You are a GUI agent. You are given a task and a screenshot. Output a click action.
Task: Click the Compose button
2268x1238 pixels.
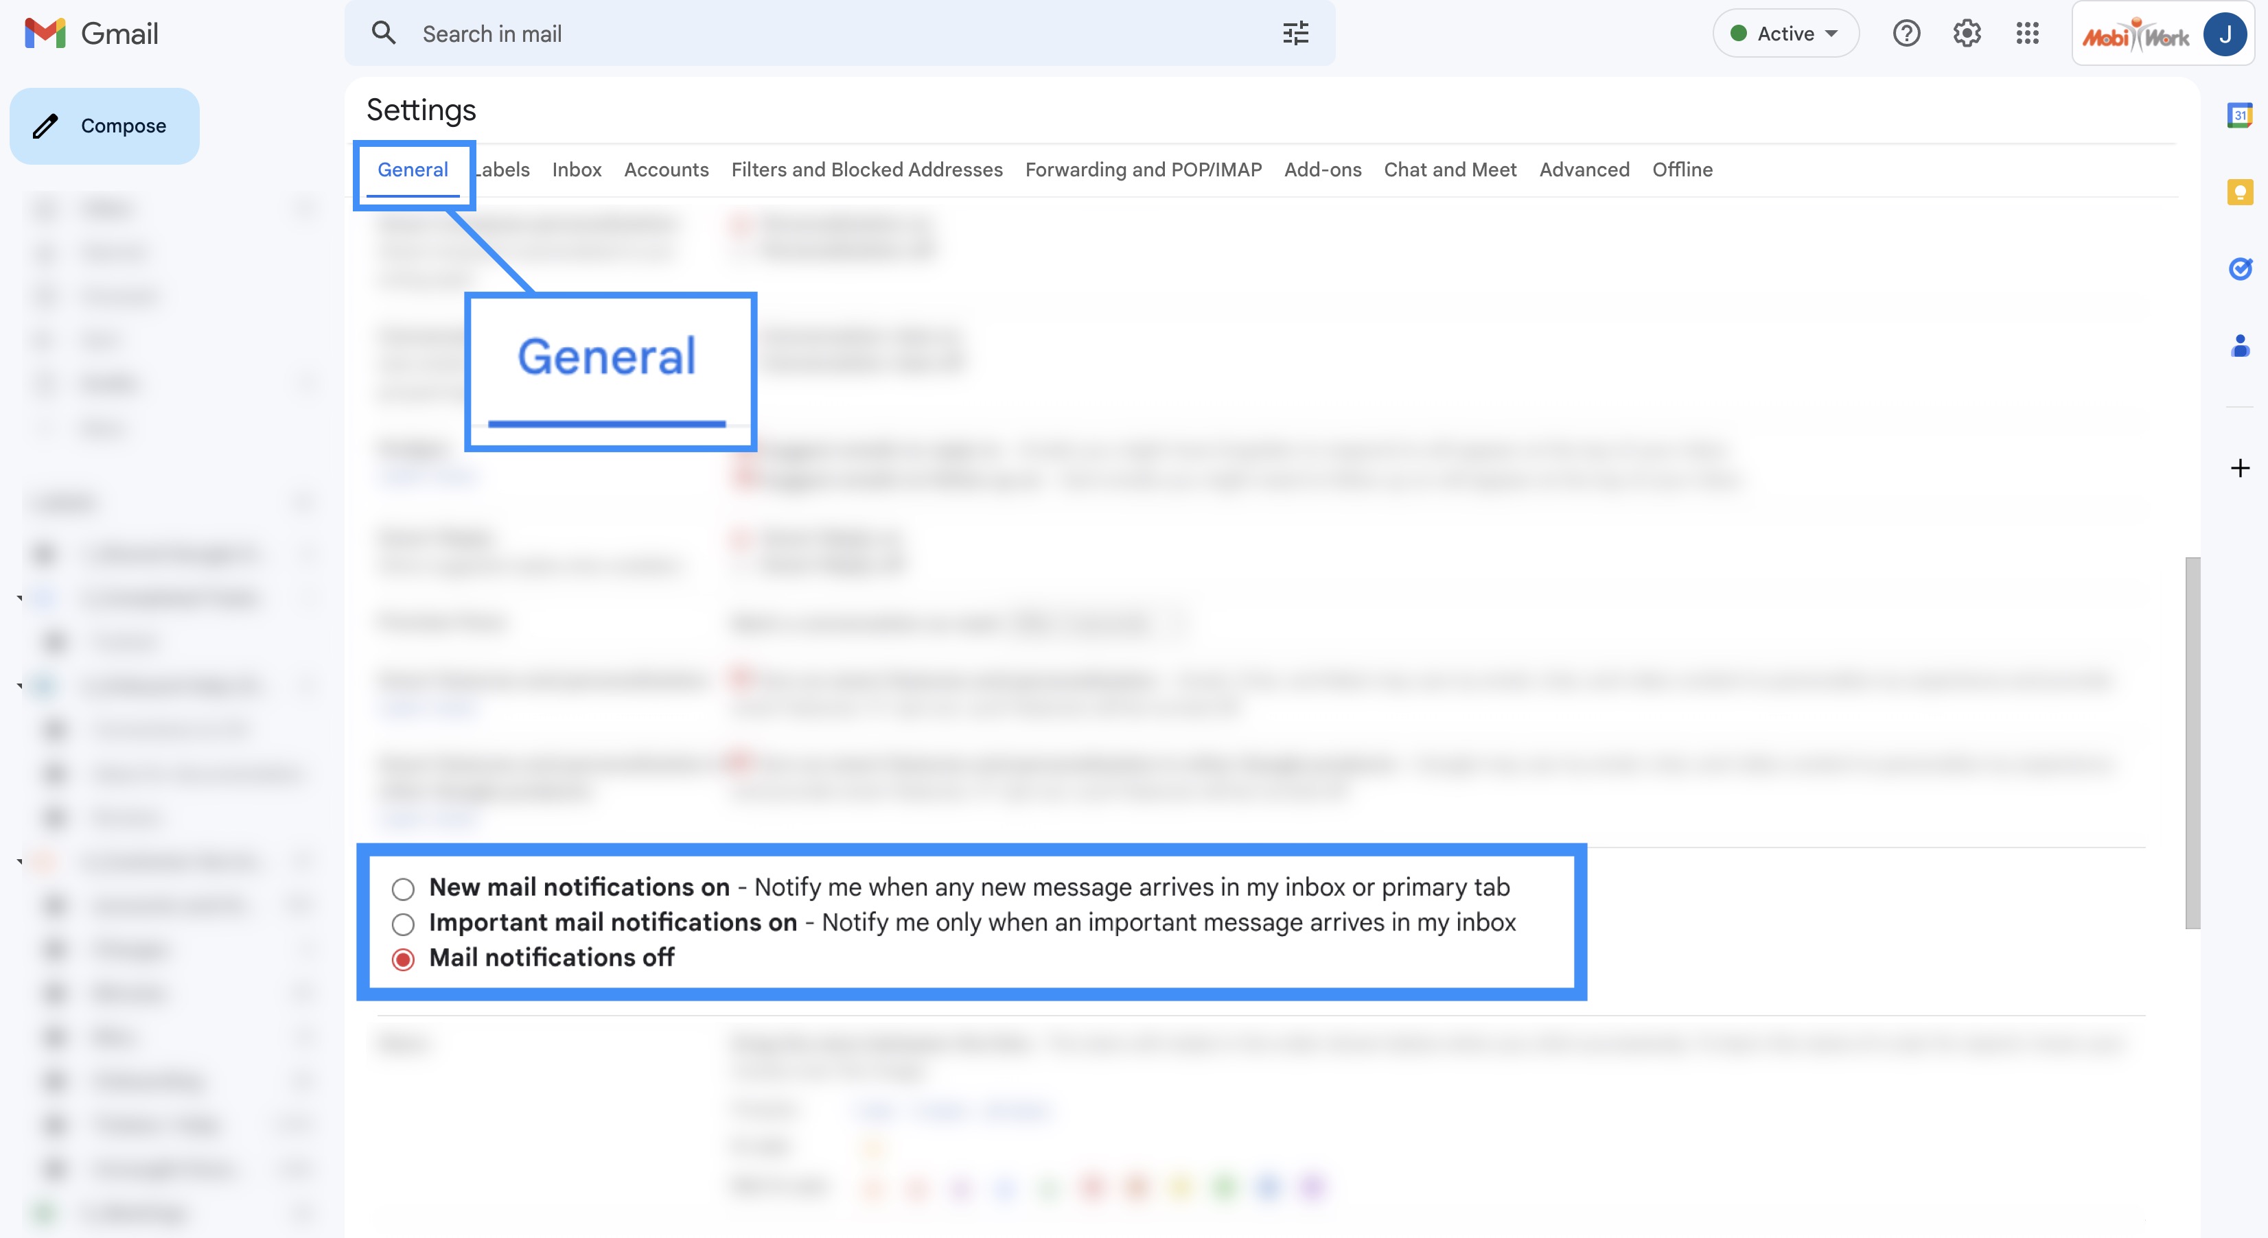click(105, 126)
